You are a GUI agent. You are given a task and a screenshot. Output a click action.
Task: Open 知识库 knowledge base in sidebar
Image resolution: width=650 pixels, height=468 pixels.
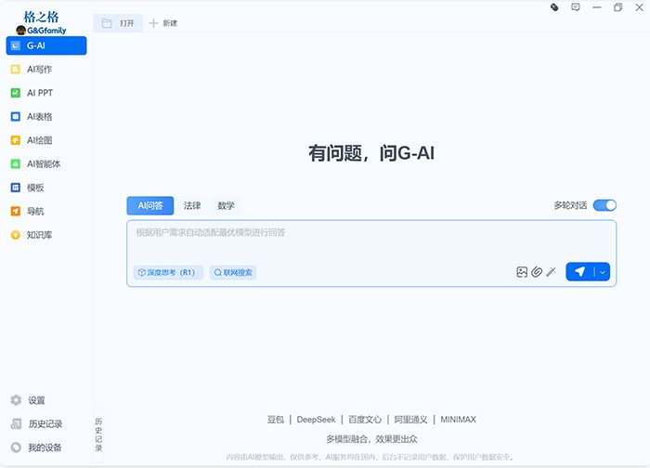tap(39, 235)
